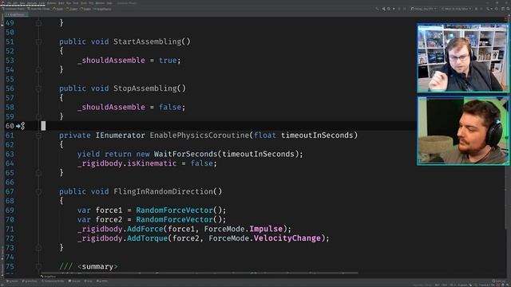The width and height of the screenshot is (511, 287).
Task: Open the run configuration dropdown in the toolbar
Action: 457,9
